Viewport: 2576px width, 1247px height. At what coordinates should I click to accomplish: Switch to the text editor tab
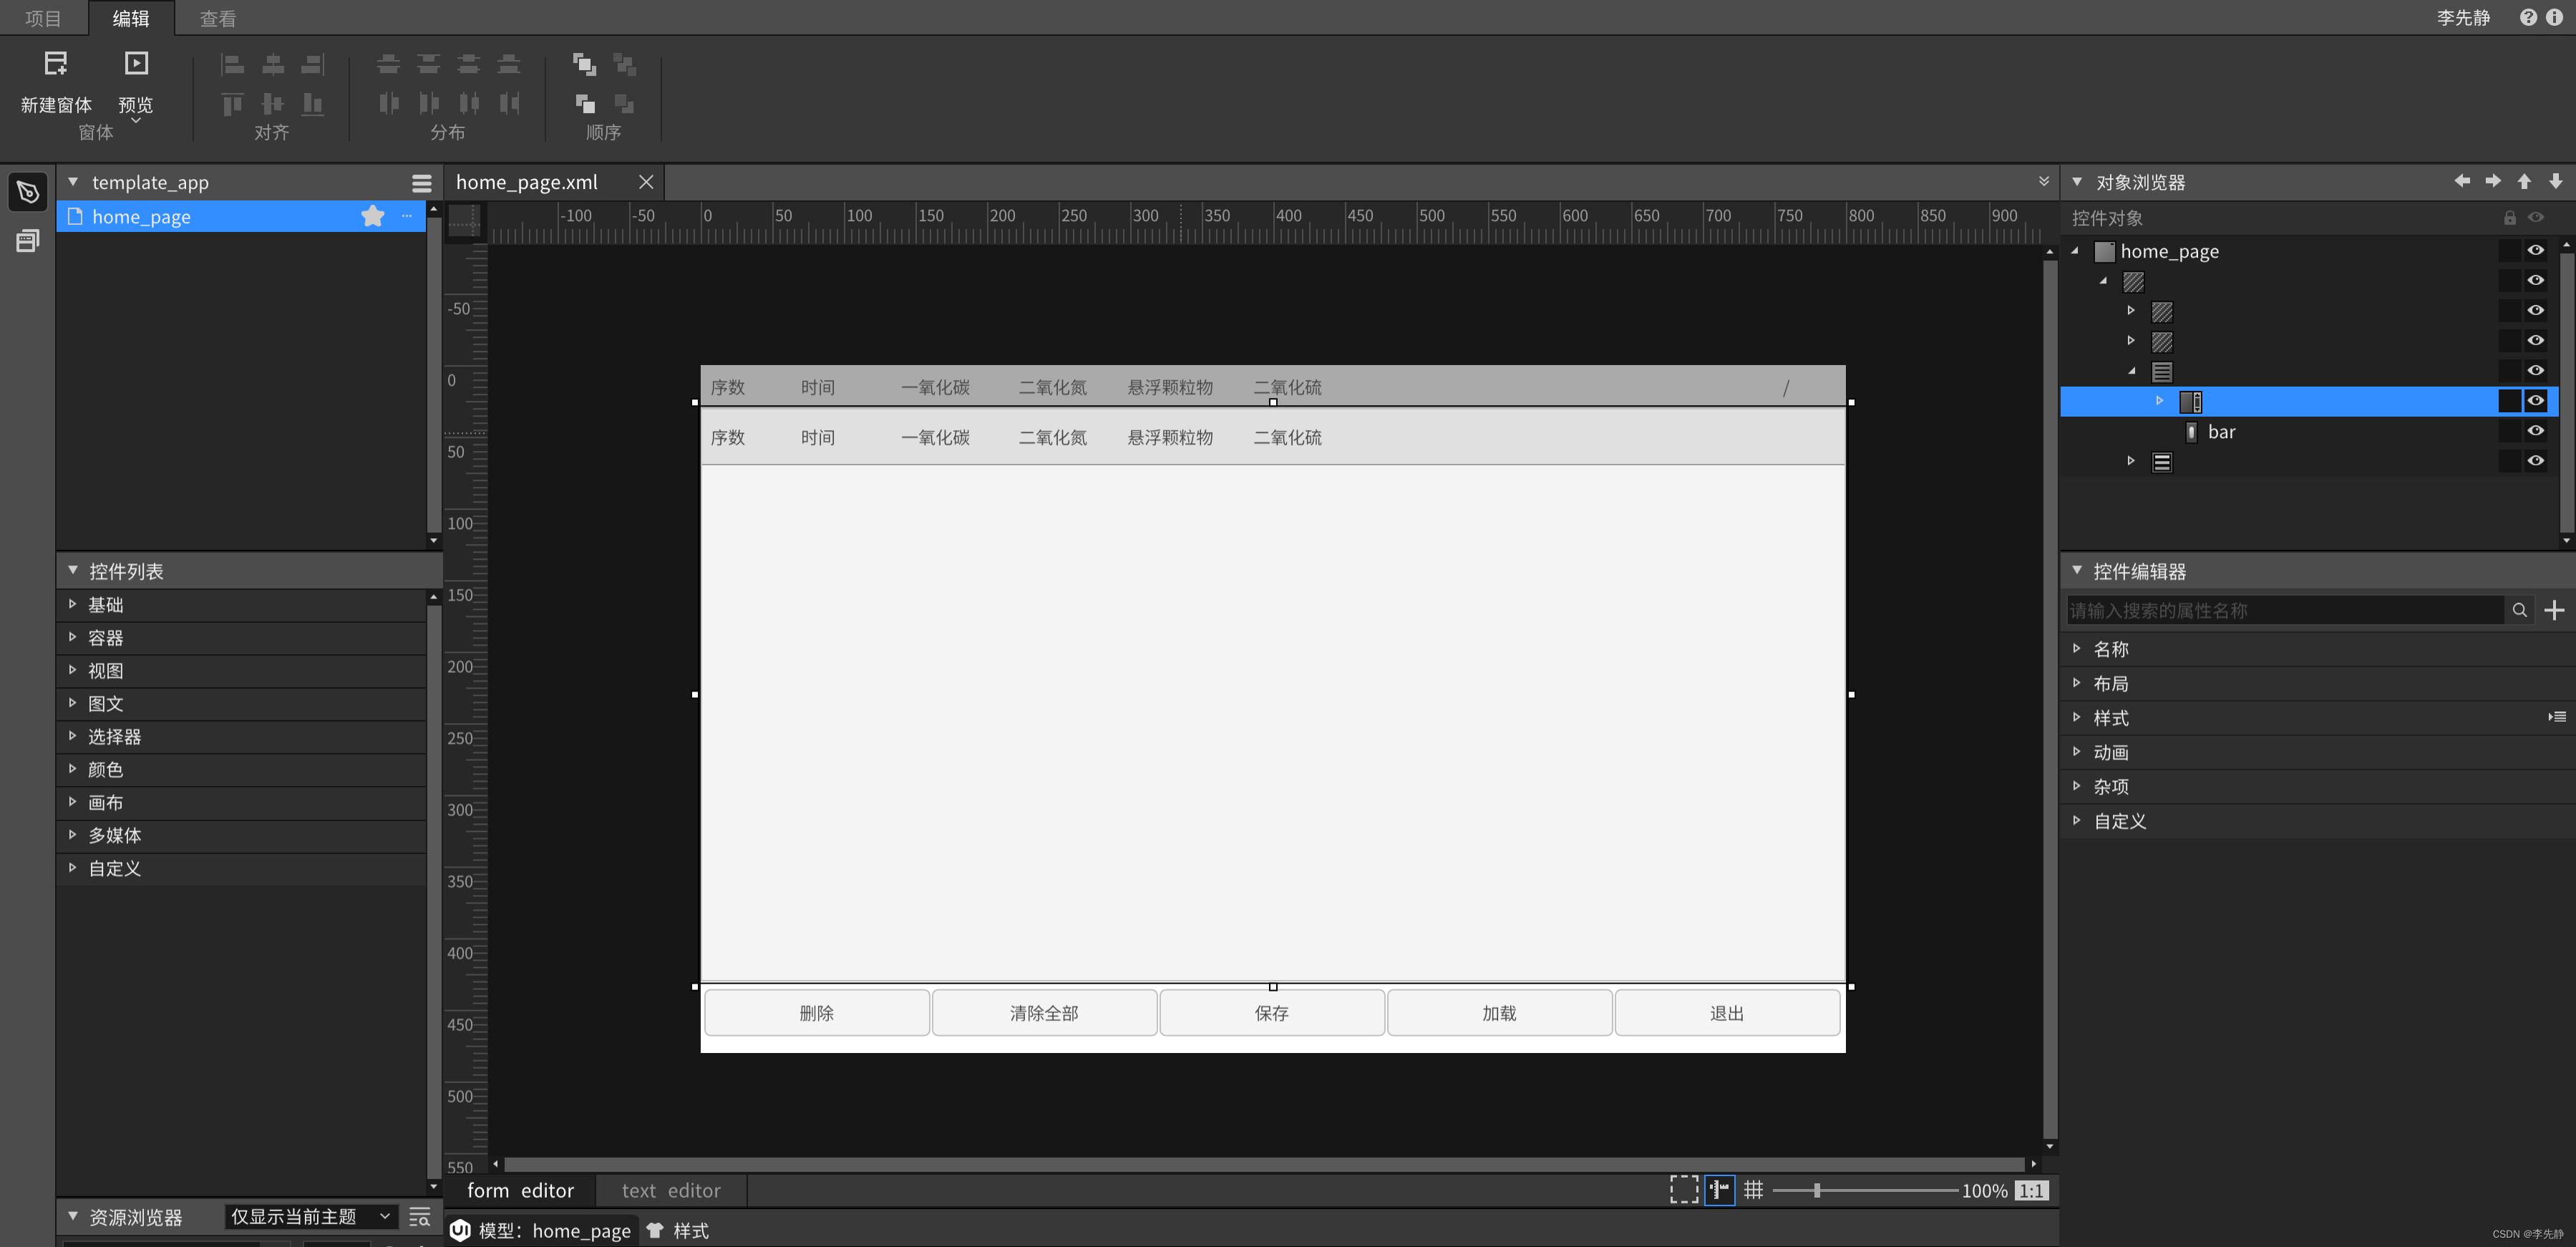point(671,1190)
